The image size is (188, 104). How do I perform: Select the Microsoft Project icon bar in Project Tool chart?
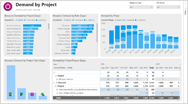point(11,82)
